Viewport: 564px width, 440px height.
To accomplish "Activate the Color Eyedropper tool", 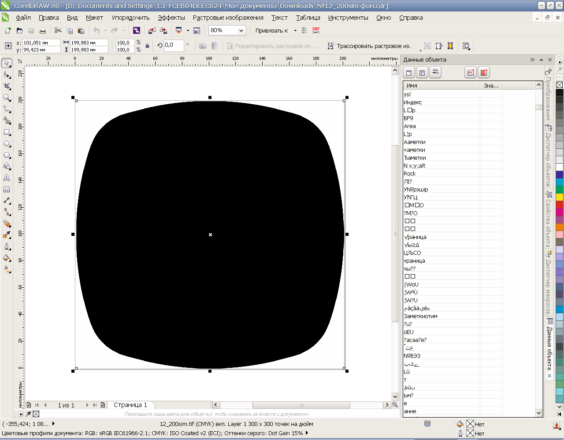I will coord(7,235).
